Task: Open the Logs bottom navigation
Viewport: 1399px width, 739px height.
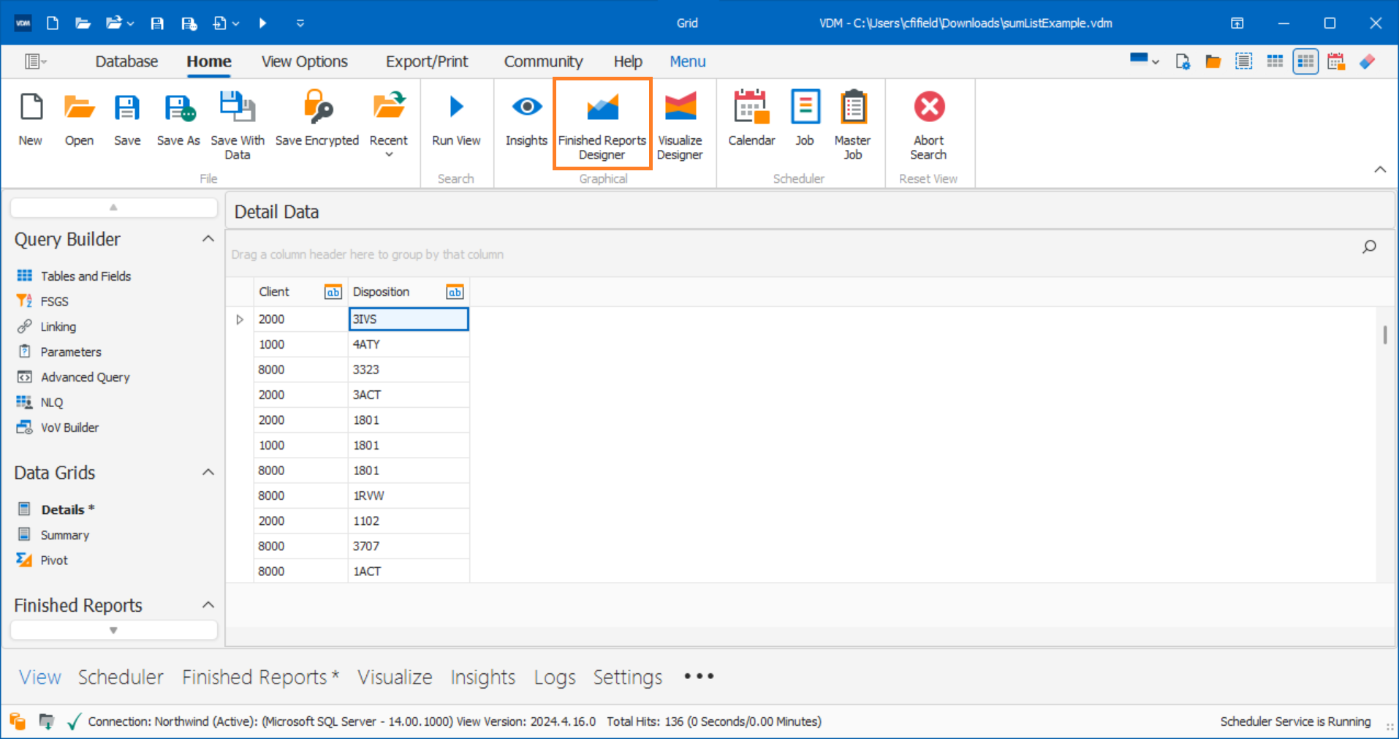Action: tap(555, 678)
